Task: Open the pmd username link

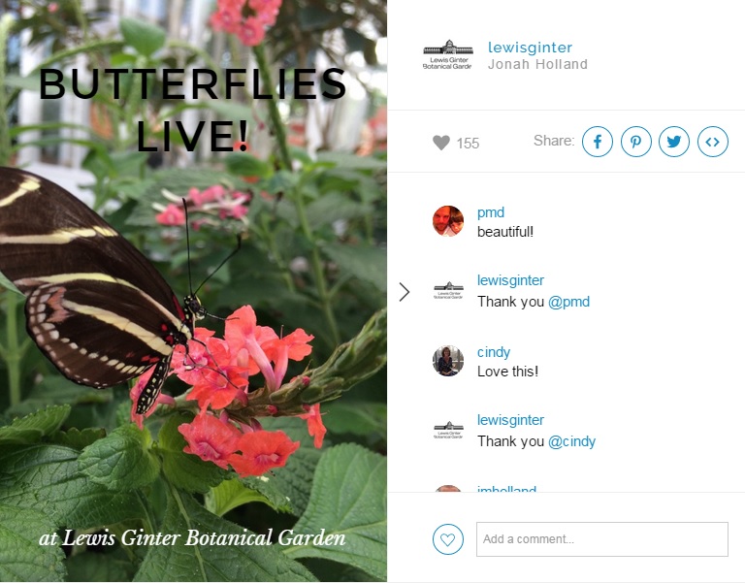Action: pos(490,212)
